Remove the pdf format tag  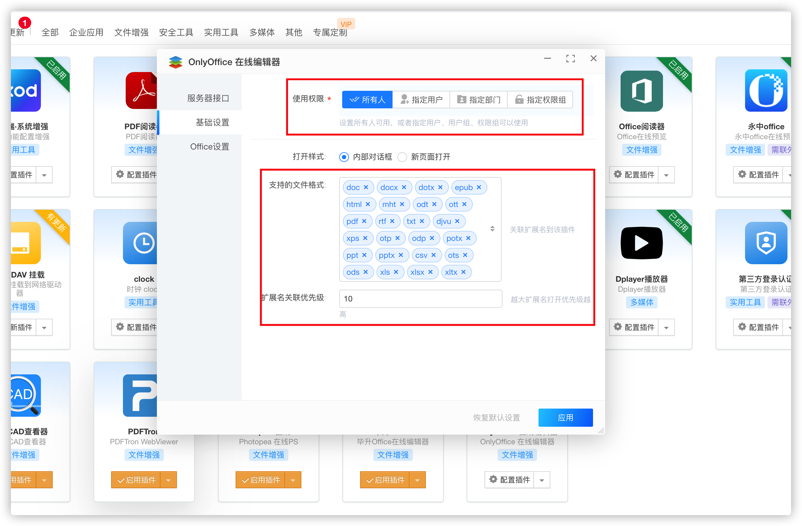[364, 221]
